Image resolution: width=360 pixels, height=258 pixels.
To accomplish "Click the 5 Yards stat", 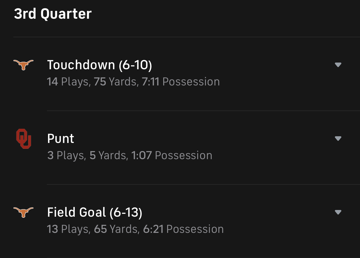I will click(108, 156).
